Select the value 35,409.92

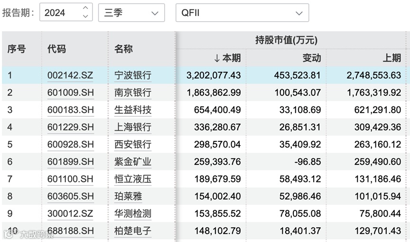pyautogui.click(x=300, y=144)
